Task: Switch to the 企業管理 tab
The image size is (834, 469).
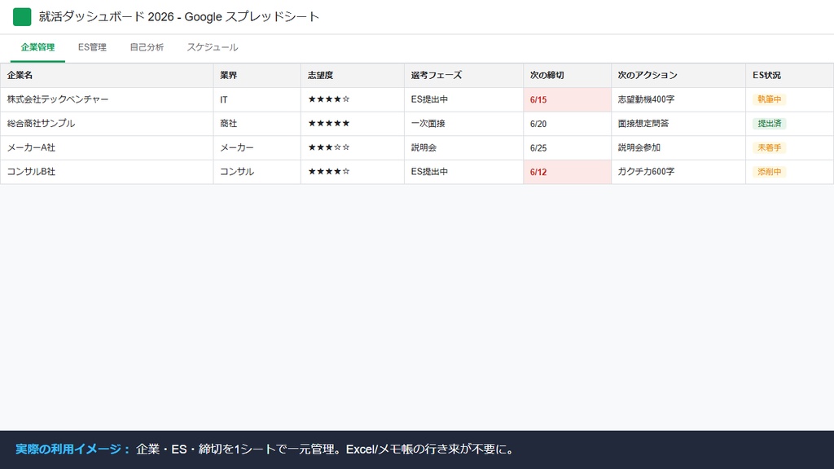Action: [37, 47]
